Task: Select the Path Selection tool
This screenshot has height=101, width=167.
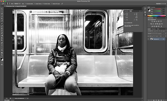Action: point(2,48)
